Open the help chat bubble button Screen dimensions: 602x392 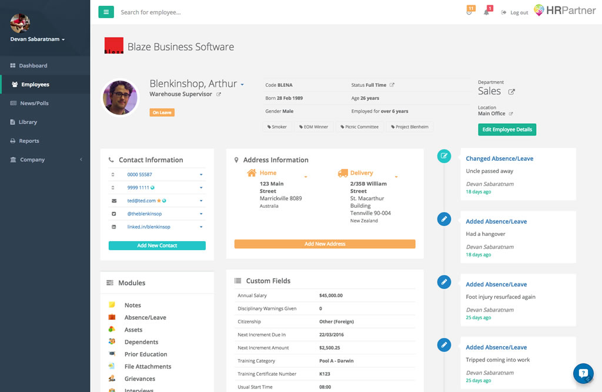pos(583,373)
